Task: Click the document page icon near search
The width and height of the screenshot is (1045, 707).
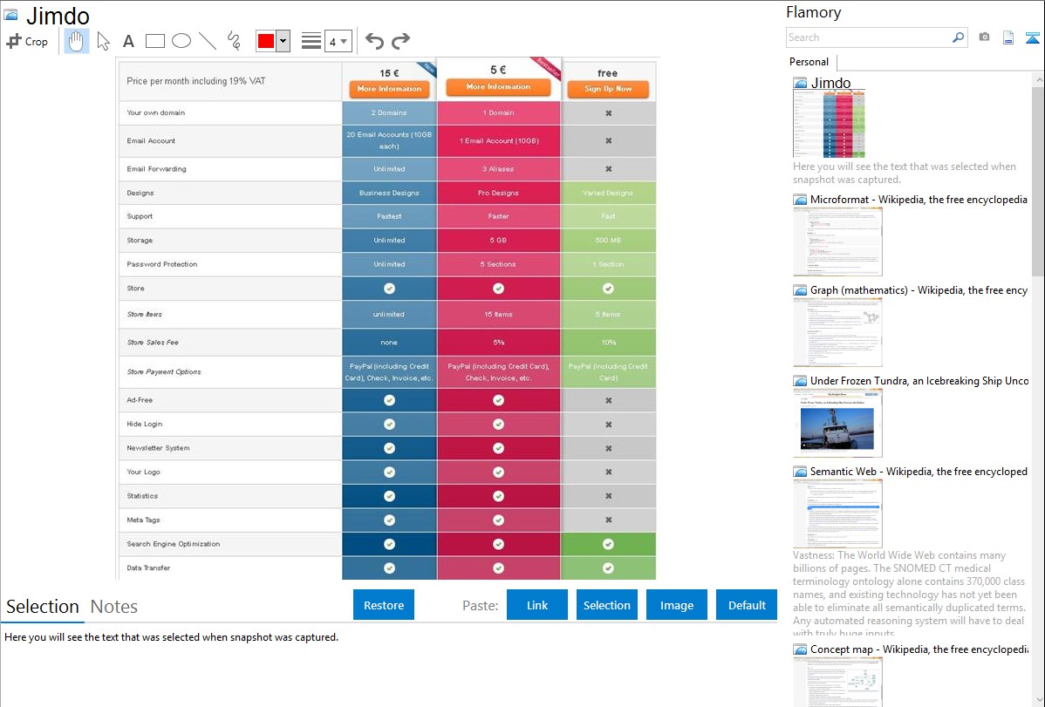Action: click(1008, 37)
